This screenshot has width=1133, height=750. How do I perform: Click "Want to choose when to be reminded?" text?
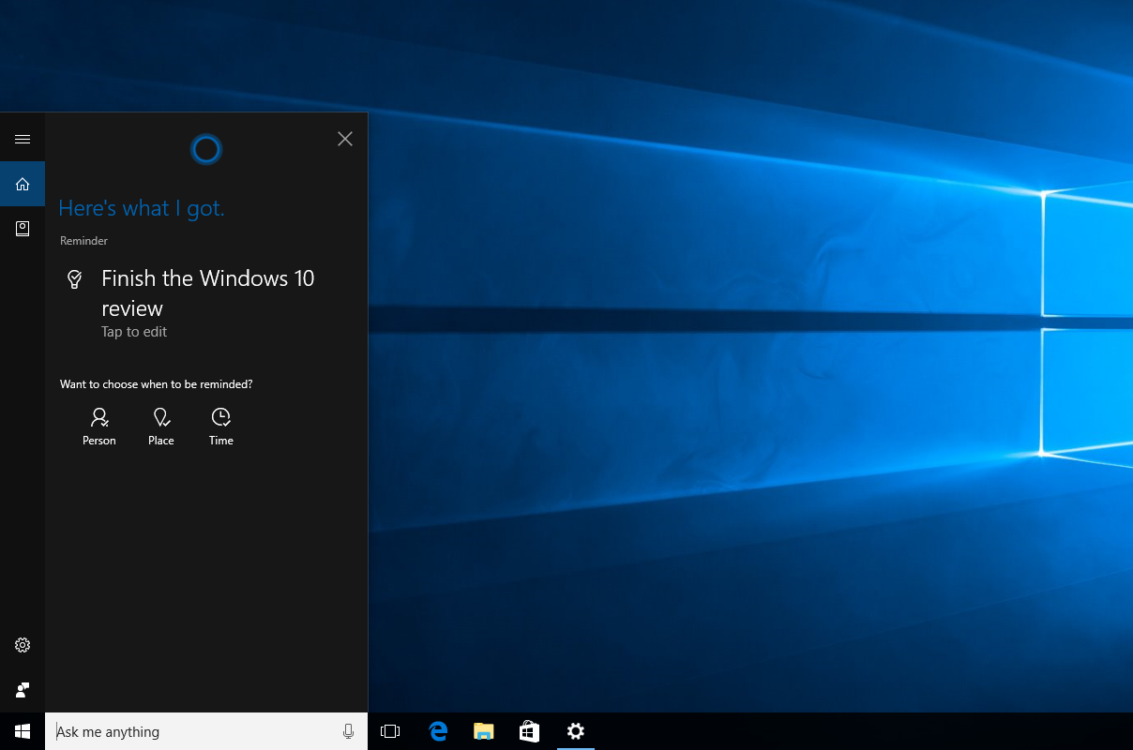tap(157, 384)
